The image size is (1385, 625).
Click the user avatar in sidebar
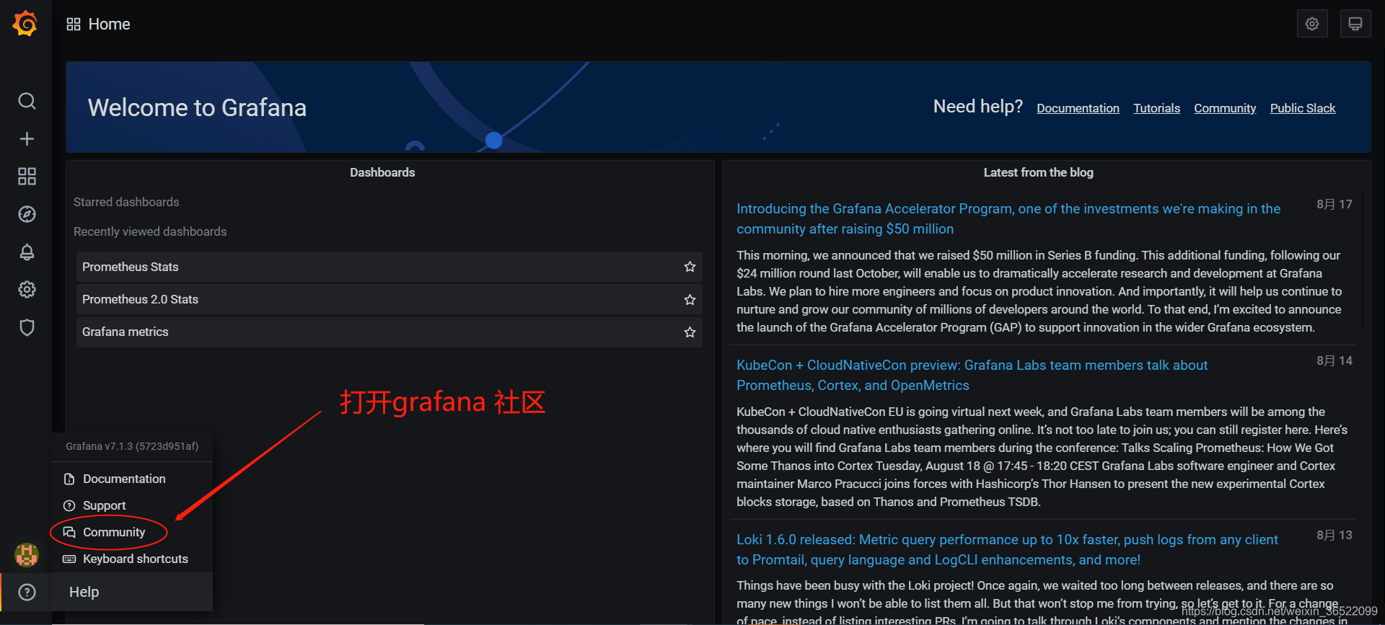pos(27,554)
